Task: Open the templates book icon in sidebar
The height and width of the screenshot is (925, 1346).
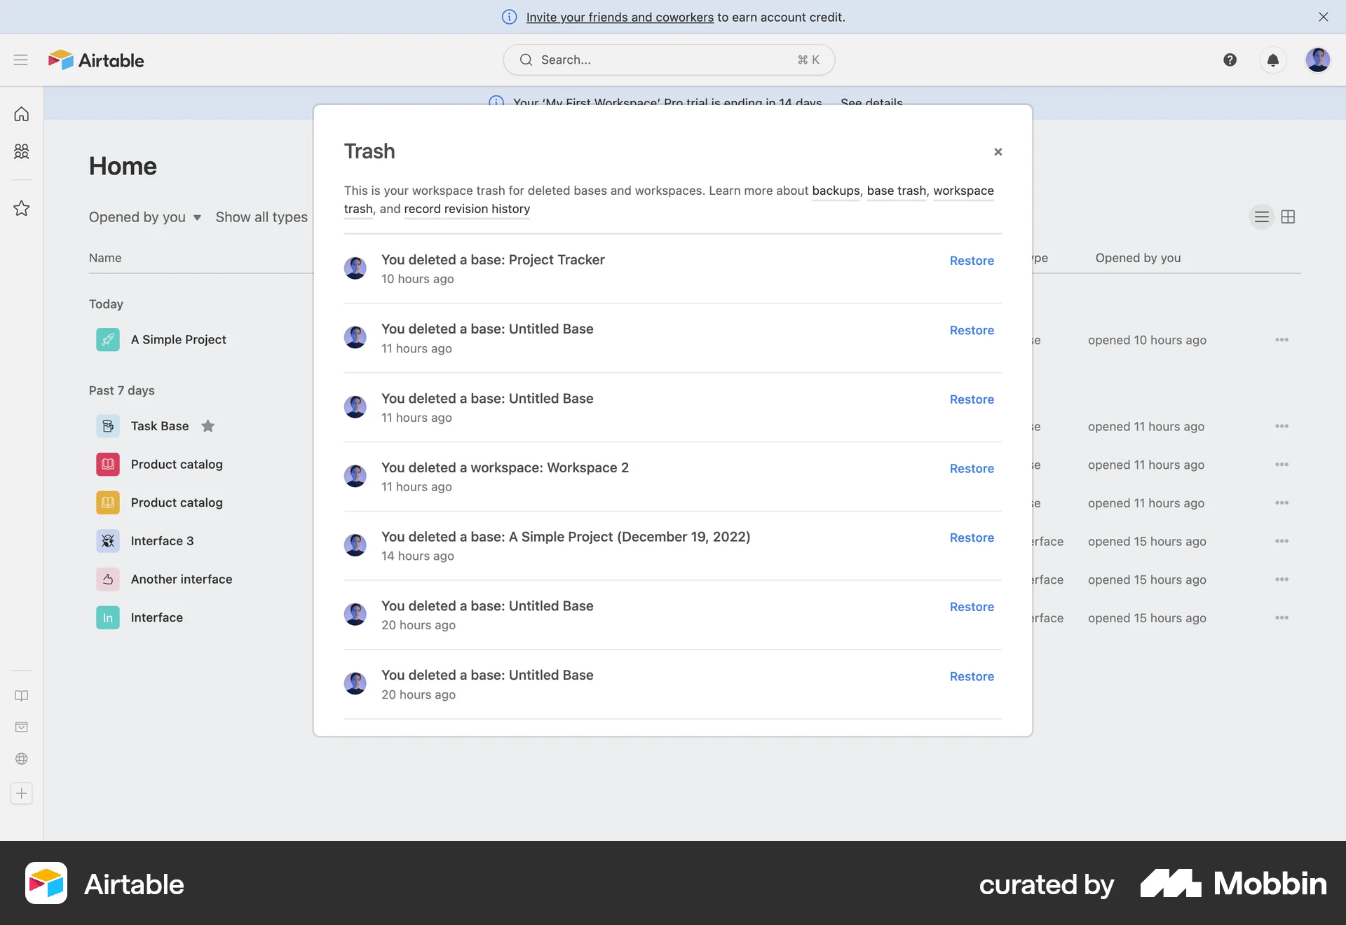Action: (21, 695)
